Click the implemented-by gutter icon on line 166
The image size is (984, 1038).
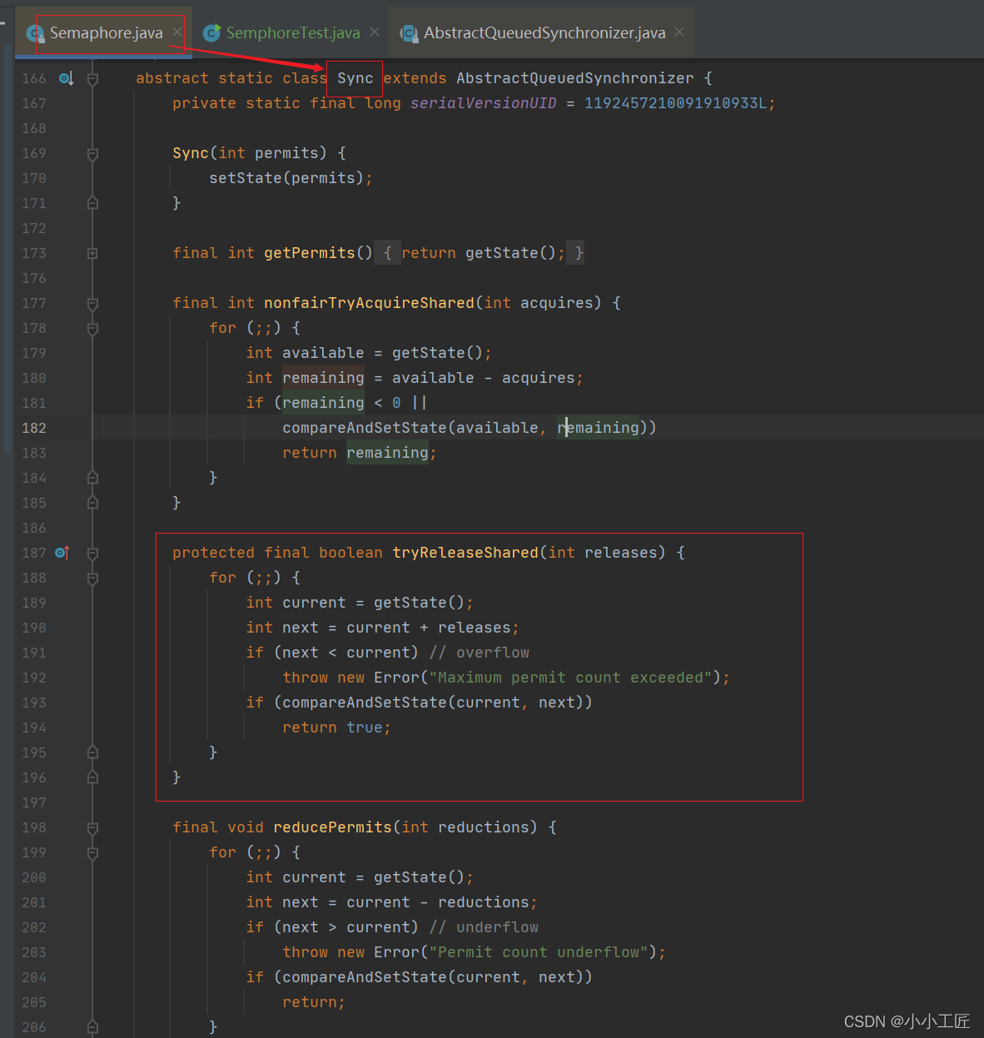pos(66,78)
